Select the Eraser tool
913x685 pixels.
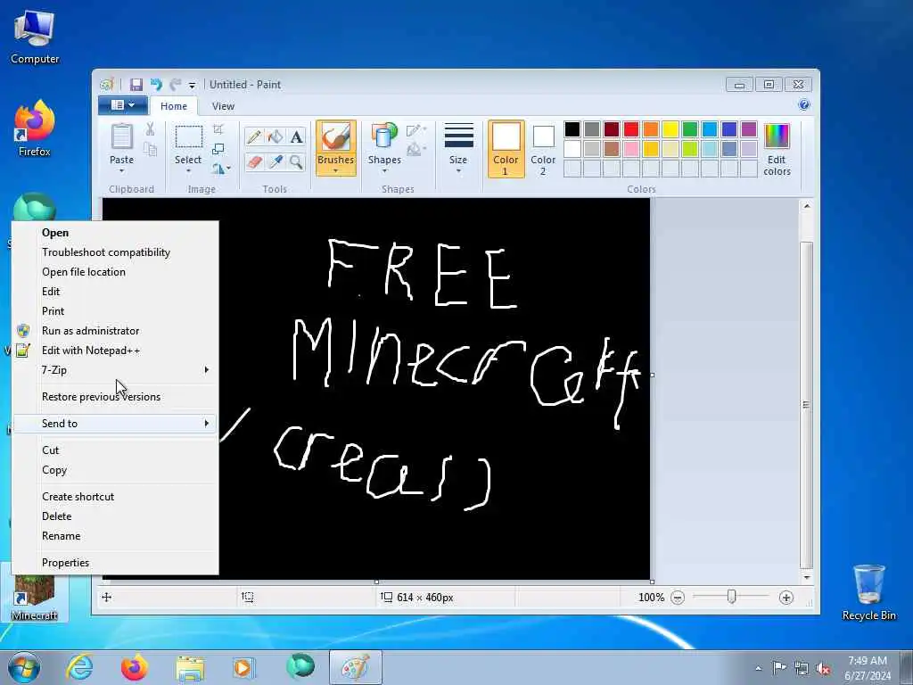coord(254,162)
